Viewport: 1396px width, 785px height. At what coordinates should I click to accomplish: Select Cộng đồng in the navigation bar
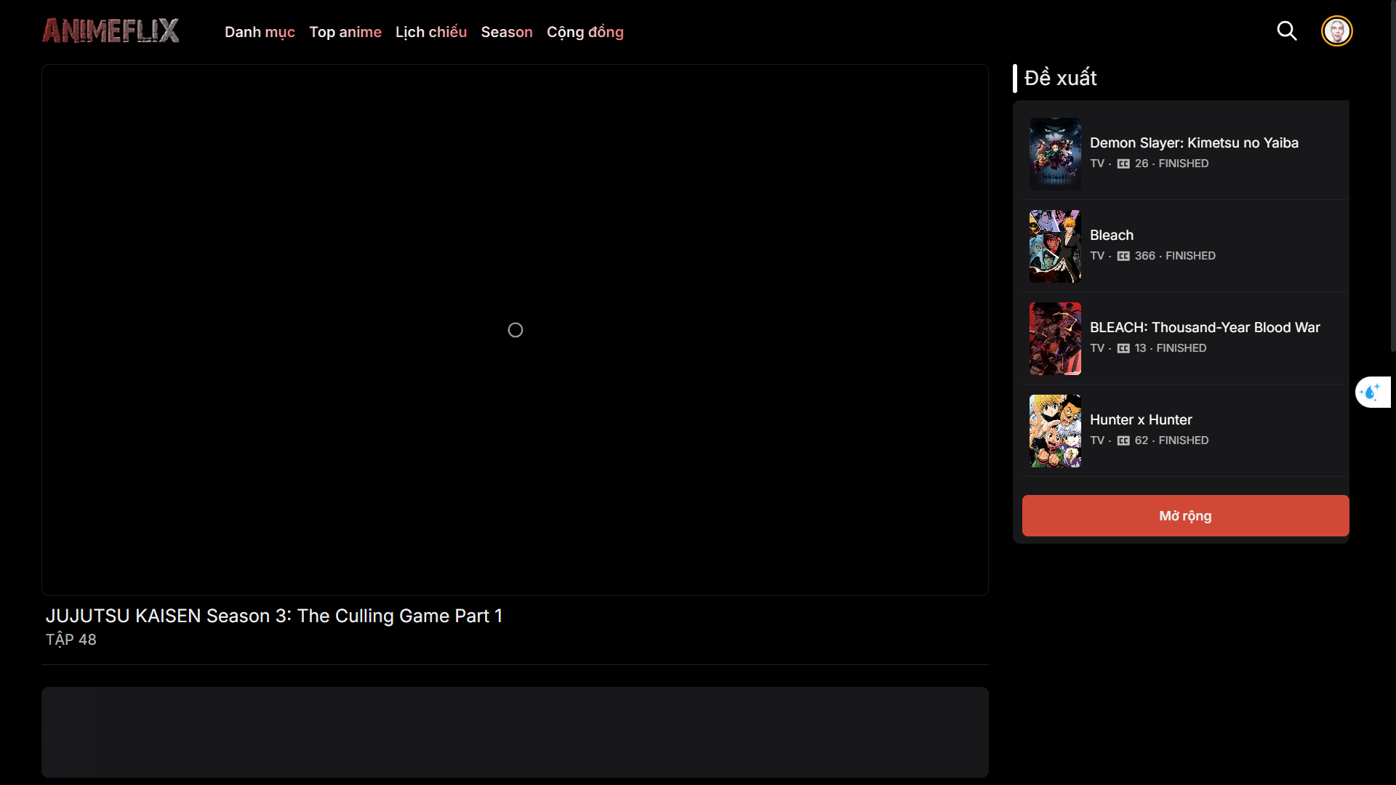[585, 32]
